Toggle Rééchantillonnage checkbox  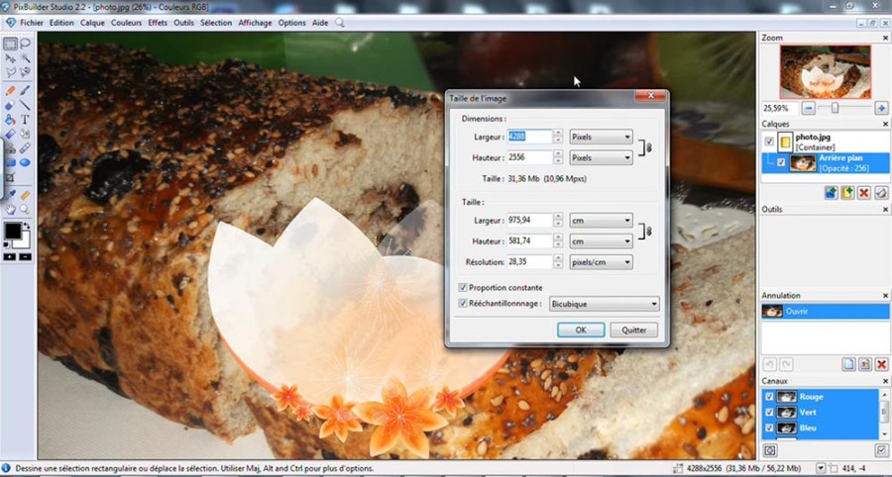(463, 304)
